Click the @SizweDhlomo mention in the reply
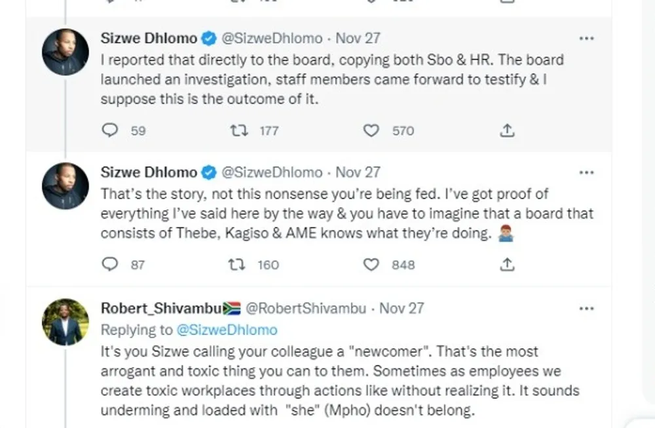The image size is (655, 428). coord(227,329)
